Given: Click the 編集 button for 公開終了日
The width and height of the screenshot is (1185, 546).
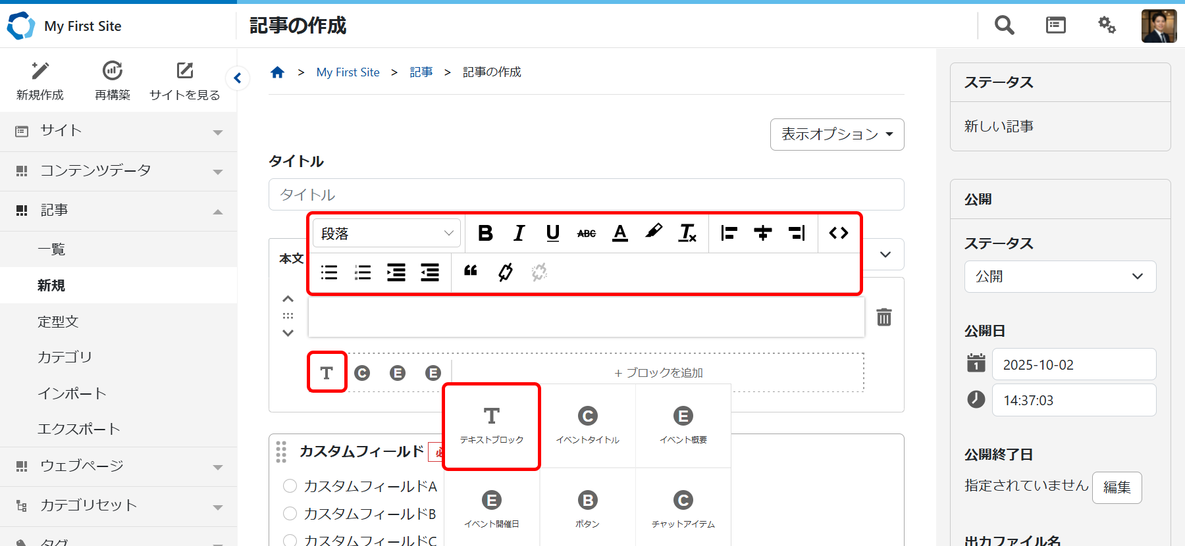Looking at the screenshot, I should [1117, 487].
